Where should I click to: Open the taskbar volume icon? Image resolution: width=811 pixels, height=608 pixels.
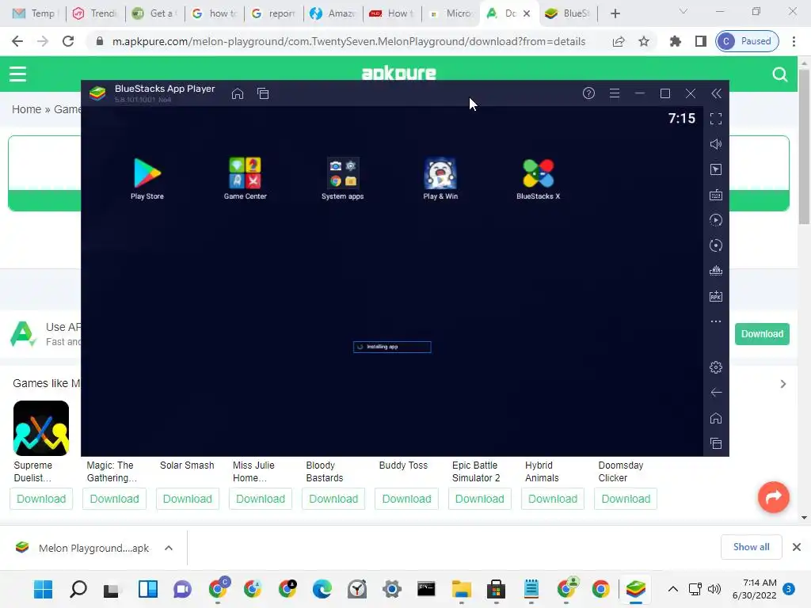(x=714, y=589)
